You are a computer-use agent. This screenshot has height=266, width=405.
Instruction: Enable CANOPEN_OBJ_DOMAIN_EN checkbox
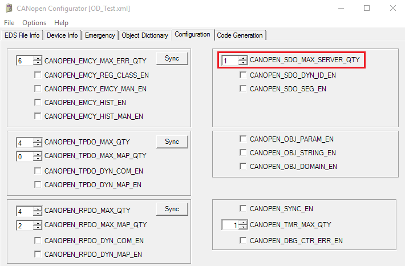click(x=243, y=166)
